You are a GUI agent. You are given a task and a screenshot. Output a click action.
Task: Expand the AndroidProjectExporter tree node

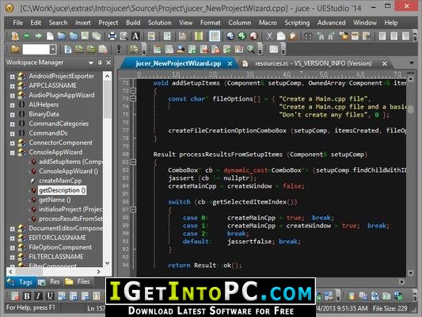[x=13, y=77]
